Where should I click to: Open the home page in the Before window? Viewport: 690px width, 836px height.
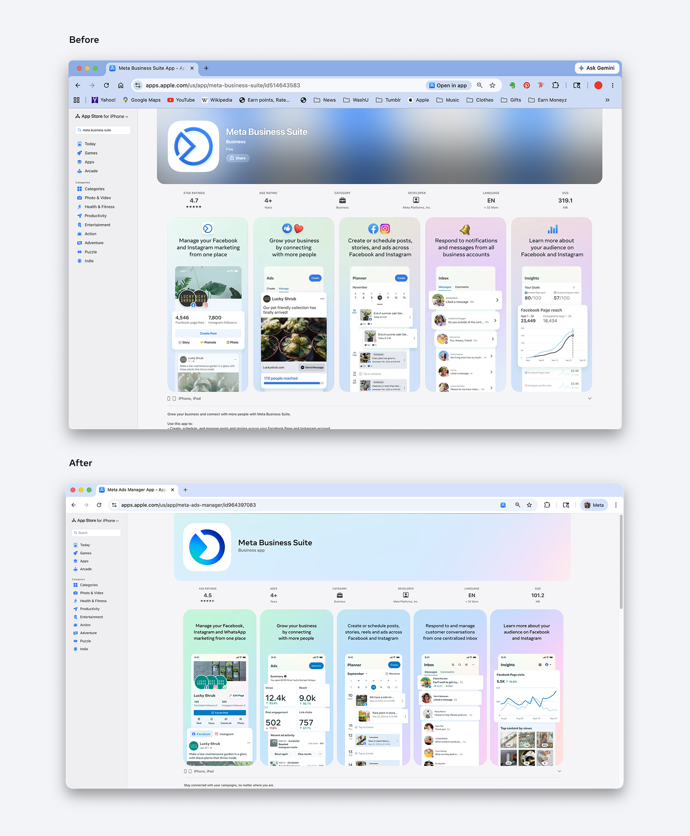121,86
